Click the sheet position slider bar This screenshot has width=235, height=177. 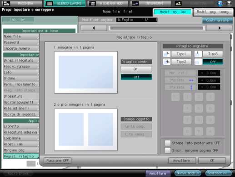[x=157, y=28]
